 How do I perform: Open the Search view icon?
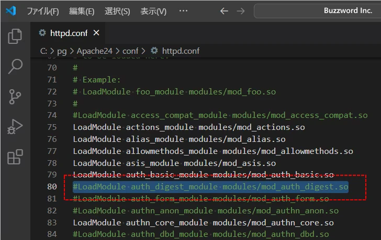15,66
